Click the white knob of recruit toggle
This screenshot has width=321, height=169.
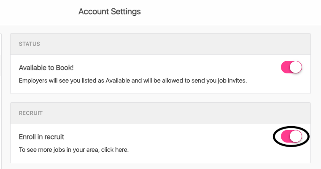(x=296, y=137)
